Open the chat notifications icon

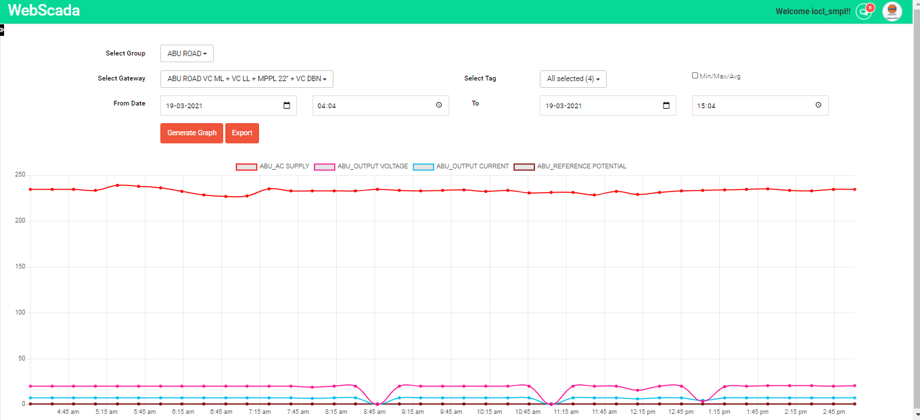pos(864,11)
